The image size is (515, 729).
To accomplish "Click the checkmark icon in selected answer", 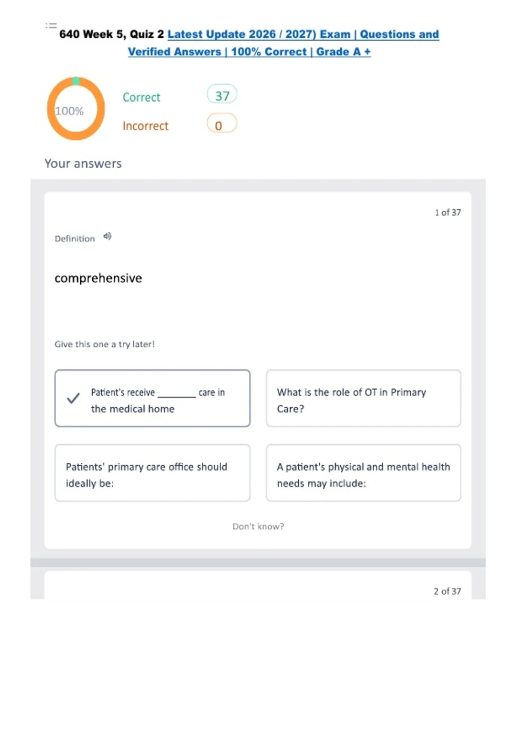I will coord(73,398).
